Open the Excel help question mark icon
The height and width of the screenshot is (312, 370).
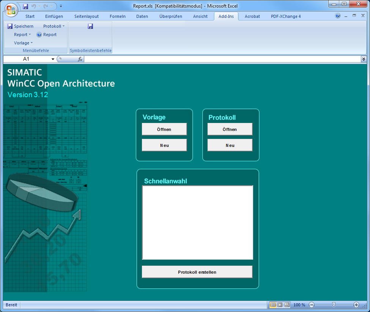pos(338,16)
